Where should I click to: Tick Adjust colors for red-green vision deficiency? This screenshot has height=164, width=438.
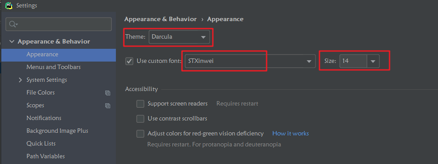(x=140, y=134)
